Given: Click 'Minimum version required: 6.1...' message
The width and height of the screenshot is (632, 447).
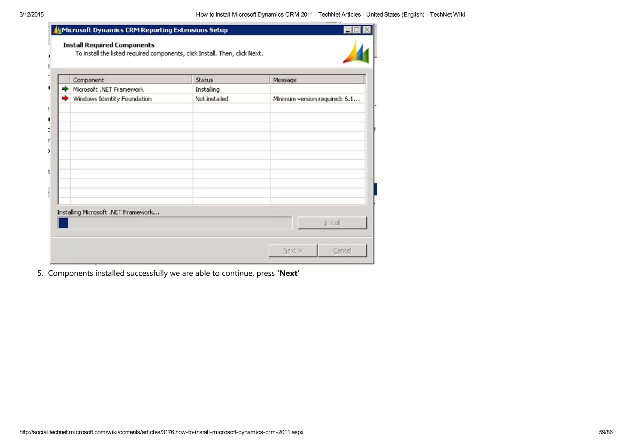Looking at the screenshot, I should point(316,99).
